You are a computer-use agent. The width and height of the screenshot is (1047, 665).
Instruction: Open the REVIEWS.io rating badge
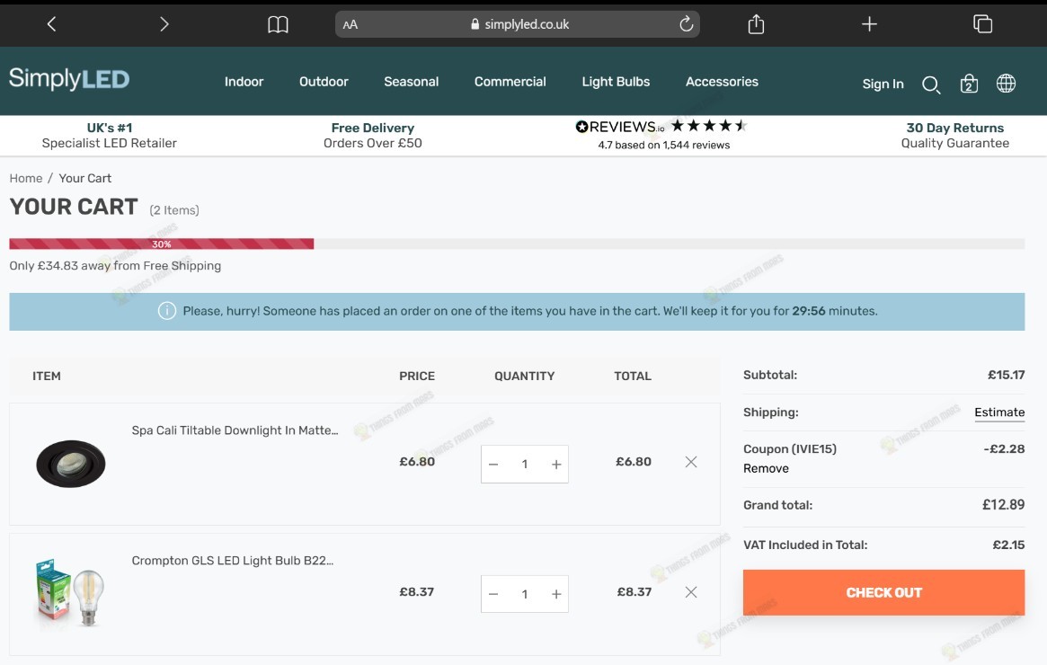pos(661,134)
